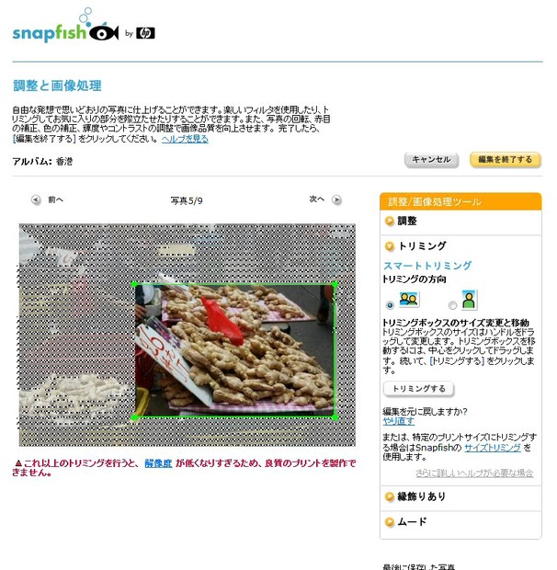
Task: Select the landscape trimming direction radio button
Action: (x=390, y=305)
